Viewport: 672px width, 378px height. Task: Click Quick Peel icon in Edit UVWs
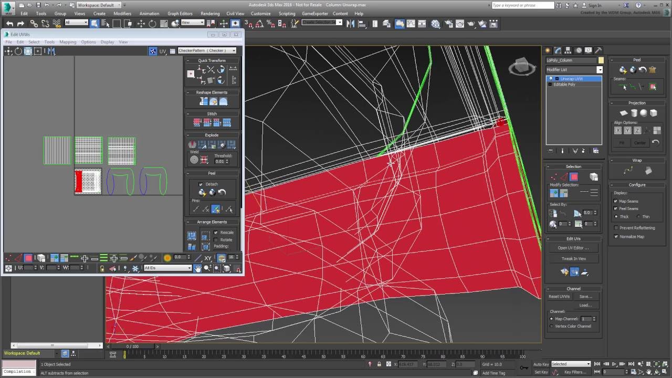pos(203,193)
